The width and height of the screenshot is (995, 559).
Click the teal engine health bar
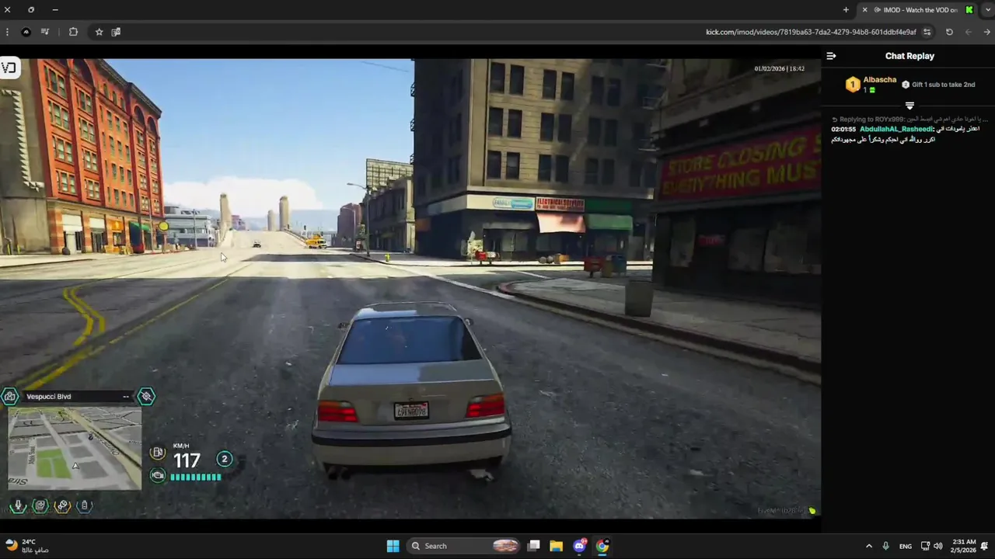pyautogui.click(x=196, y=477)
